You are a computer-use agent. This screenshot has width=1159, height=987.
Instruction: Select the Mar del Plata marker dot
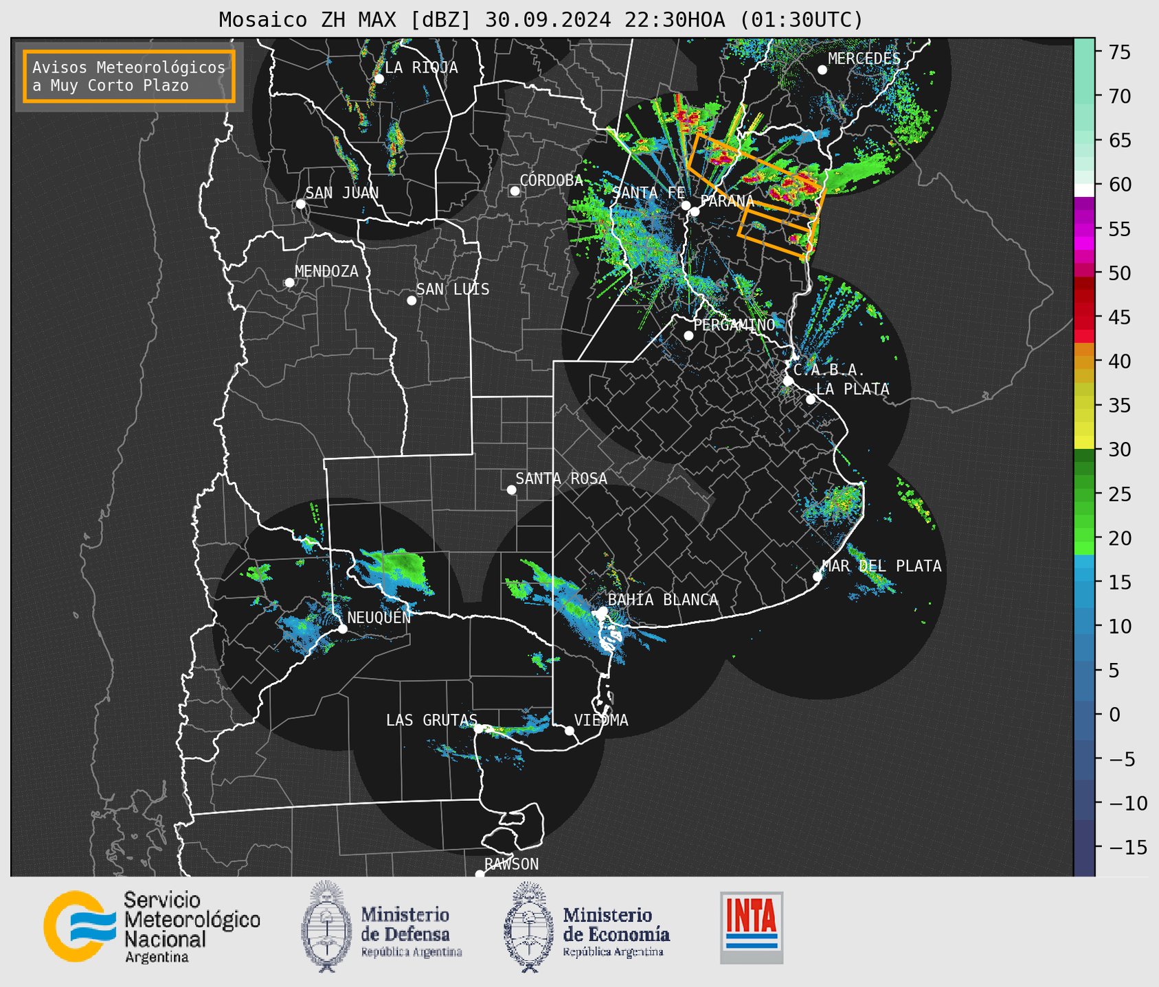pos(818,577)
